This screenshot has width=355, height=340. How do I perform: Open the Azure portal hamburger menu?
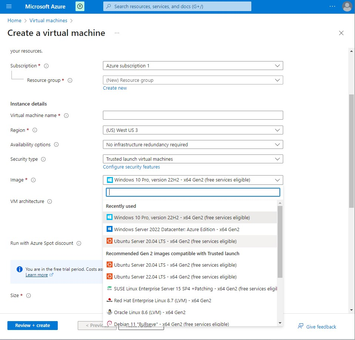coord(9,6)
